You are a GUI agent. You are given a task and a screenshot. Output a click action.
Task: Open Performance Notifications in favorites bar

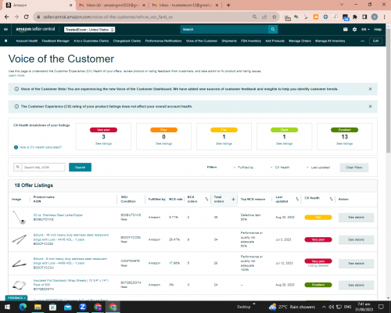pos(163,41)
